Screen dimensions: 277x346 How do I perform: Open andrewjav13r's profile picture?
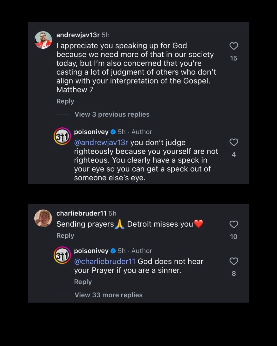point(43,40)
